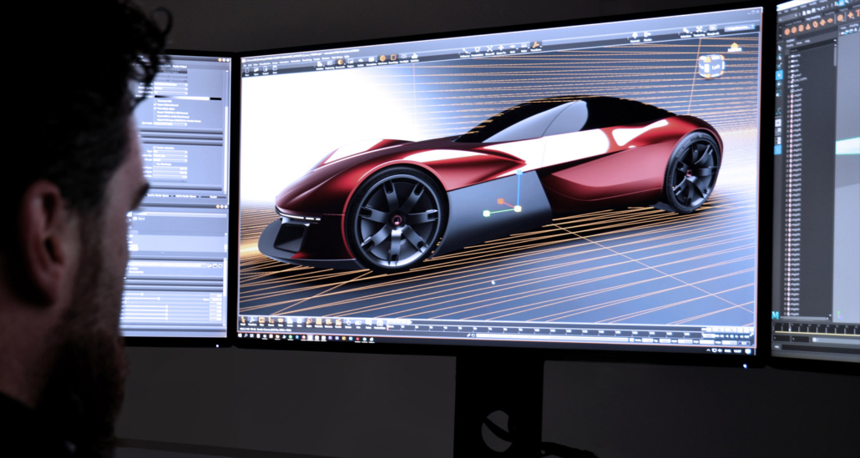Toggle the first checkbox in the left settings panel
Screen dimensions: 860x458
click(154, 101)
